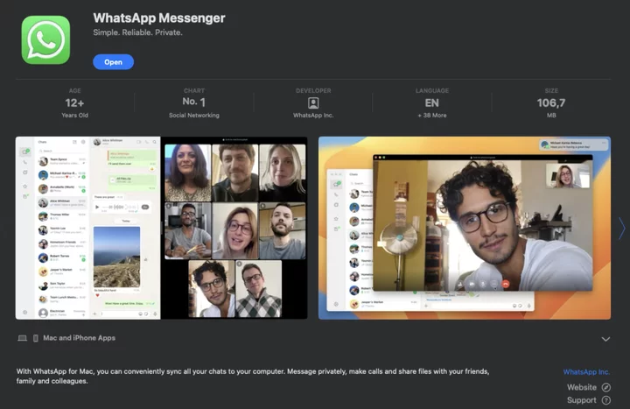
Task: Open the WhatsApp Inc. developer link
Action: 586,372
